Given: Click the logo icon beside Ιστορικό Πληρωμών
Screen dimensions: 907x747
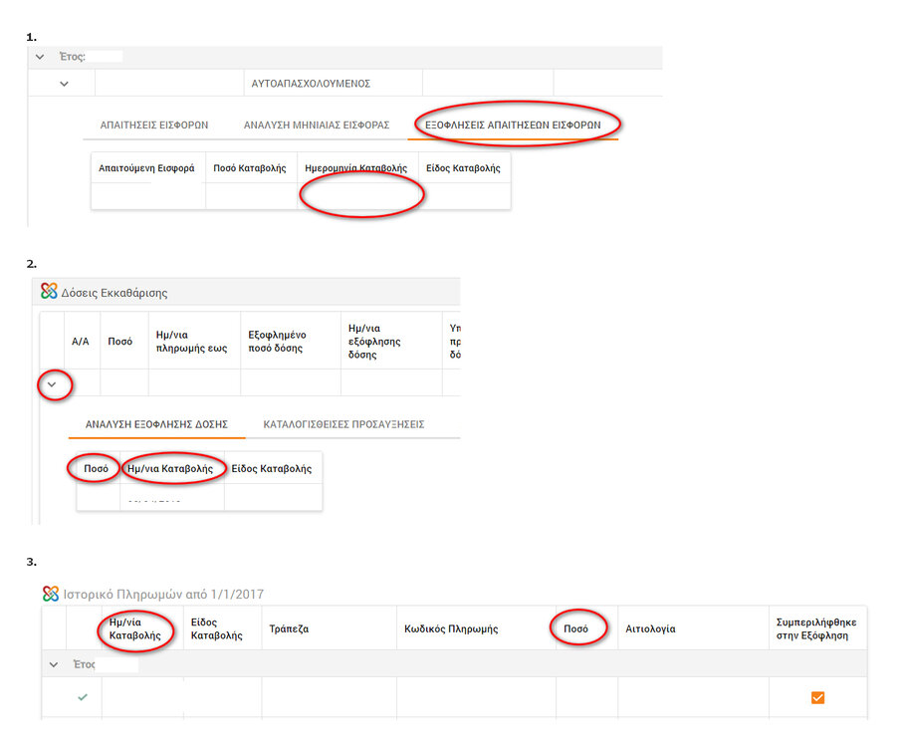Looking at the screenshot, I should click(51, 594).
